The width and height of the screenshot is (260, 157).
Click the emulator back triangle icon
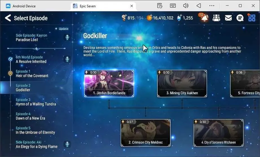(x=199, y=6)
